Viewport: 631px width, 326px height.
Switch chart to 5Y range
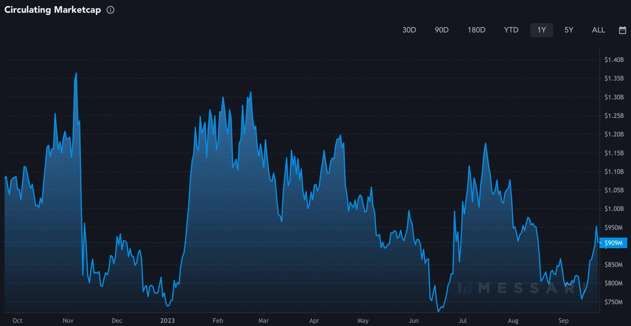tap(569, 30)
